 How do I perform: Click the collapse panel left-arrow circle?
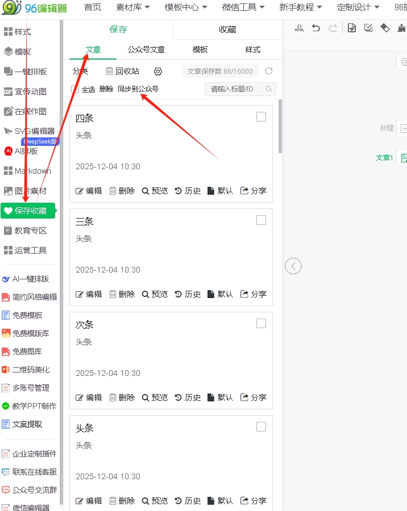coord(293,266)
